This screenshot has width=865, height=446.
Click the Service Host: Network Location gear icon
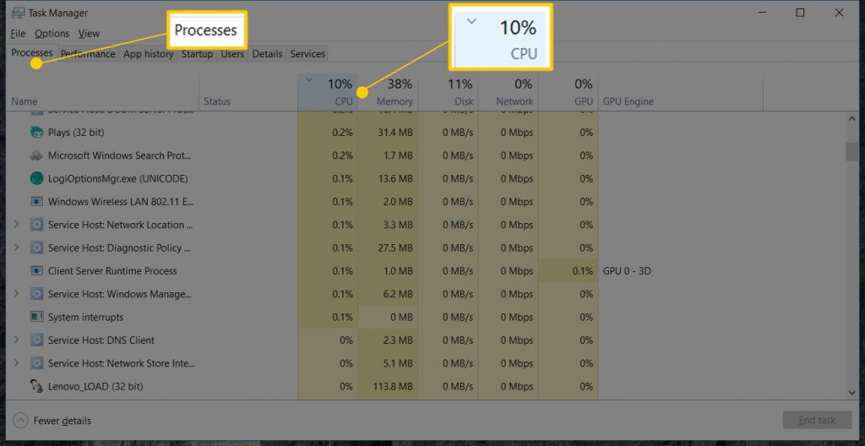point(37,226)
